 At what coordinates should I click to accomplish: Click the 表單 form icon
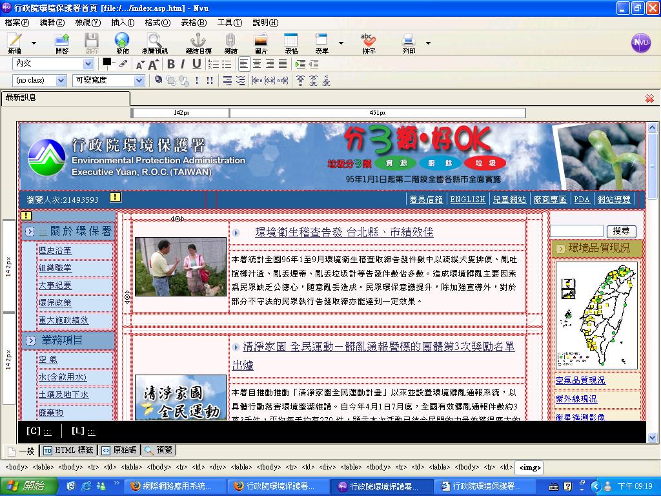click(x=321, y=43)
